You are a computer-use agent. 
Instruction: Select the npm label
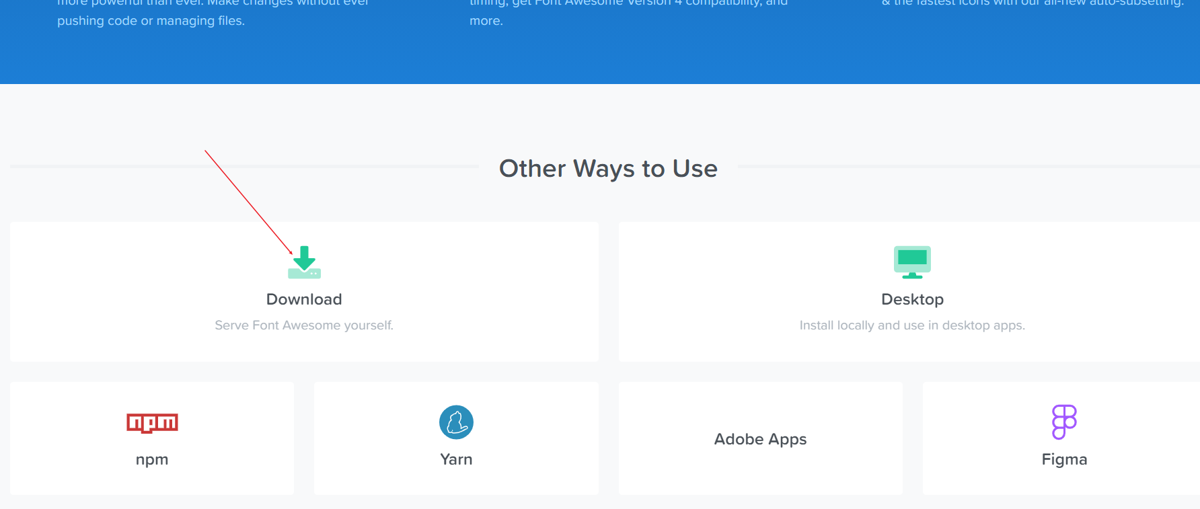click(x=152, y=460)
